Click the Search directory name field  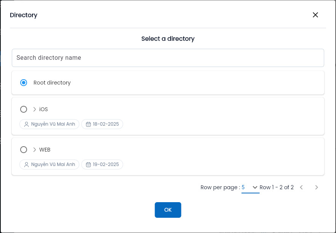(x=168, y=58)
